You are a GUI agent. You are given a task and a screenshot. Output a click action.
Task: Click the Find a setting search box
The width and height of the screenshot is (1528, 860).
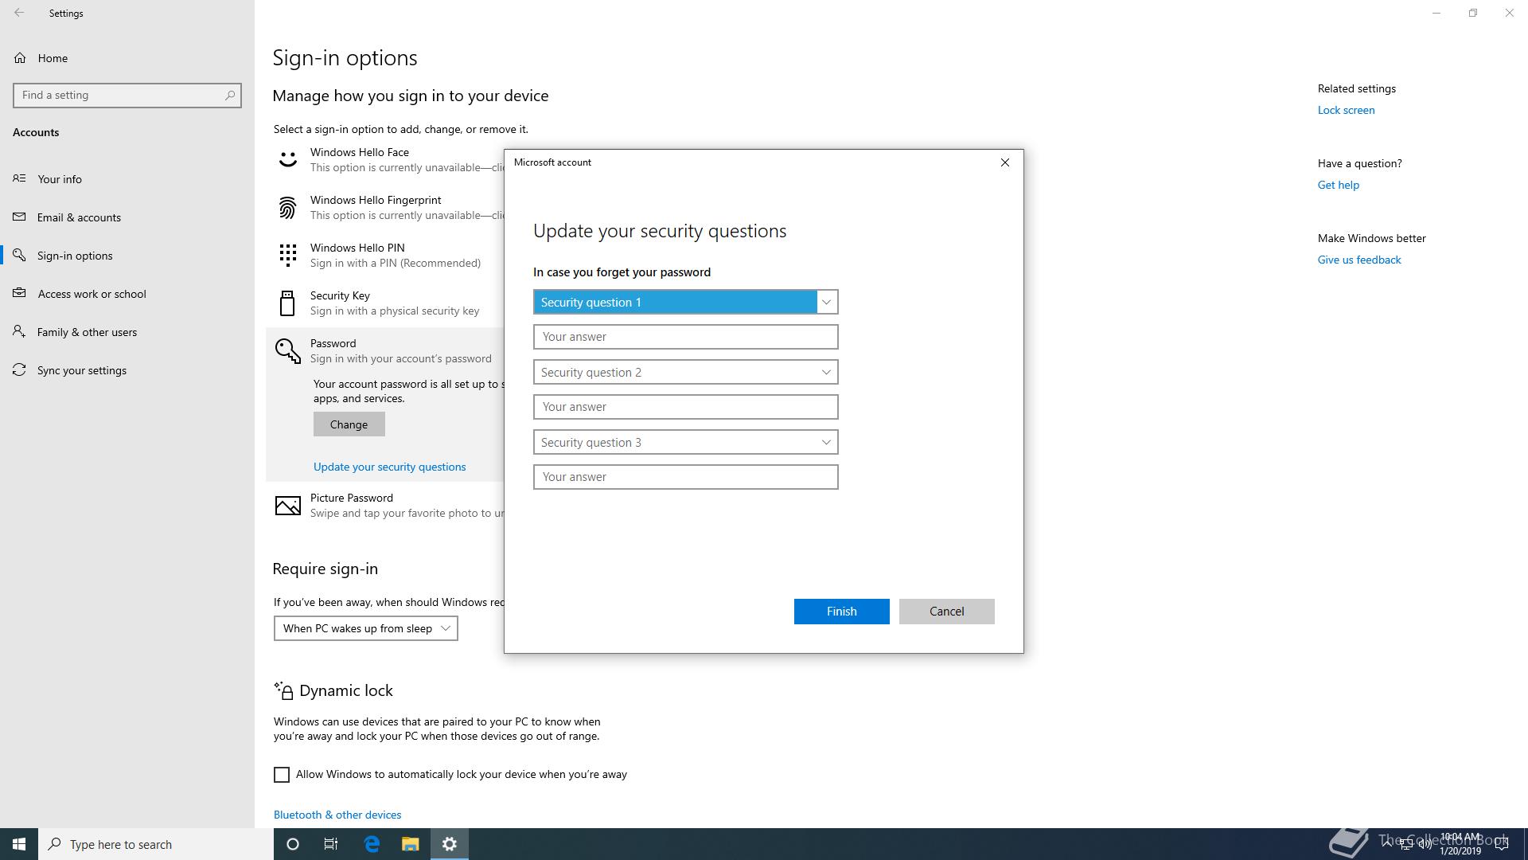[127, 95]
